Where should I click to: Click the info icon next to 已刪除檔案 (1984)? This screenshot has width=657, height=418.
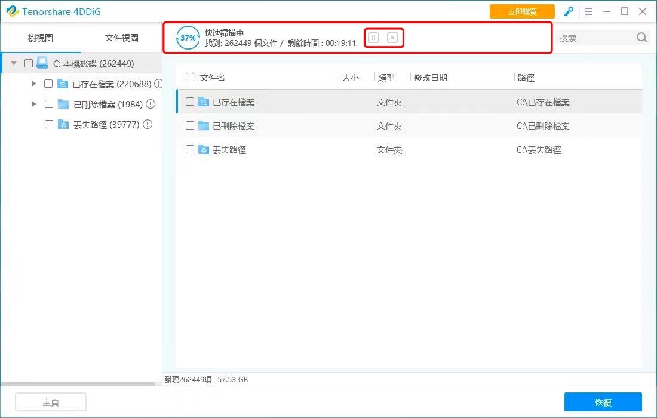point(151,104)
